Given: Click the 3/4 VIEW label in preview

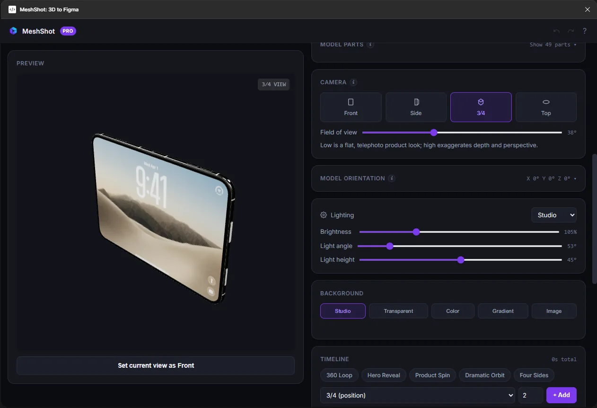Looking at the screenshot, I should click(274, 84).
